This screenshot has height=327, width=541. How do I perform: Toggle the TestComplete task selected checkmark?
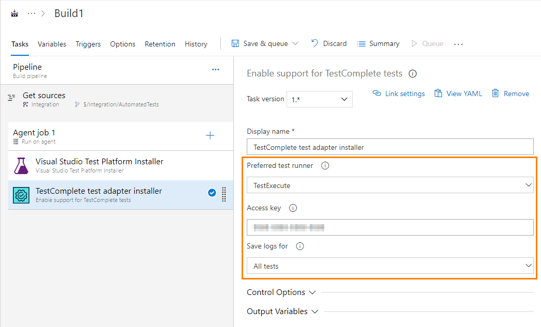(212, 193)
